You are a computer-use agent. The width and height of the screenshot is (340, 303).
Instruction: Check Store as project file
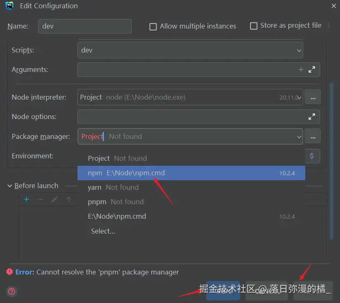coord(254,26)
